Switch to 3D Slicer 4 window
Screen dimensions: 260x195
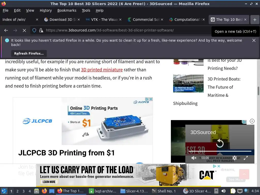tap(197, 191)
